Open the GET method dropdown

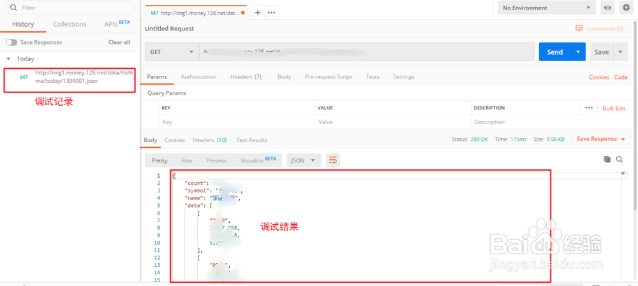point(172,52)
